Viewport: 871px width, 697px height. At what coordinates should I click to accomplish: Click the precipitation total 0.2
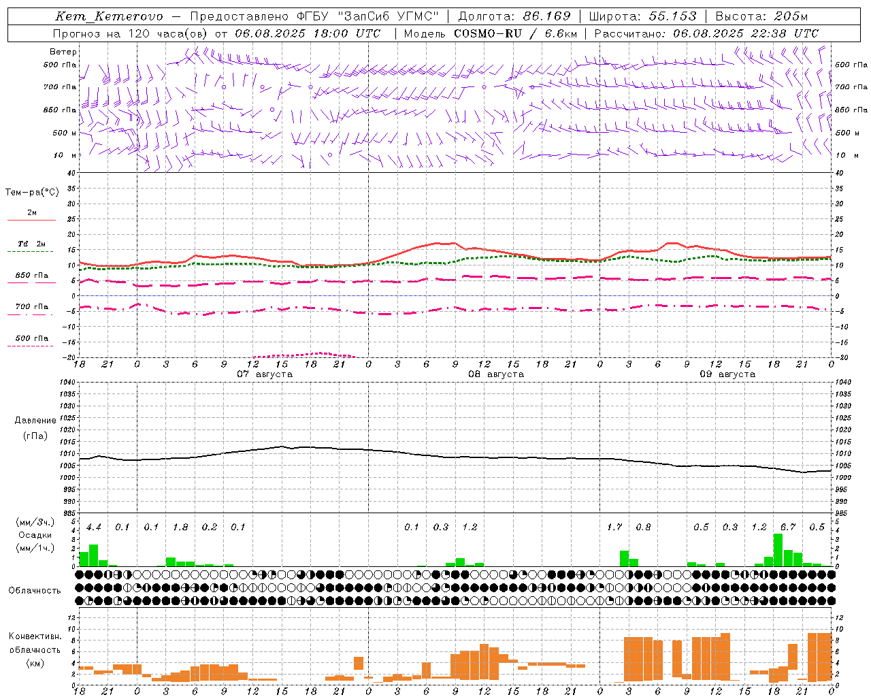[210, 527]
